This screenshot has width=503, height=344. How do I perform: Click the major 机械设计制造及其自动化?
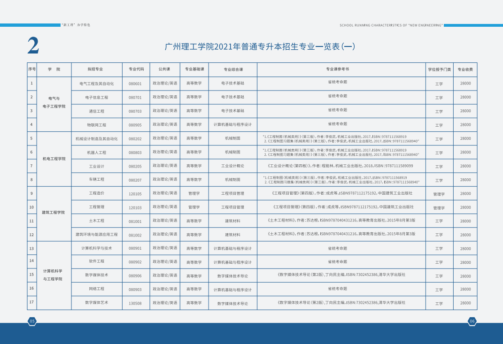(97, 139)
